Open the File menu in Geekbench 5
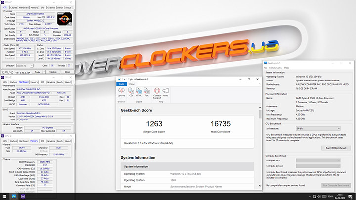The width and height of the screenshot is (356, 200). 266,68
